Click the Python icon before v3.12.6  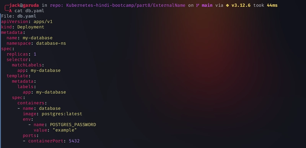[227, 5]
